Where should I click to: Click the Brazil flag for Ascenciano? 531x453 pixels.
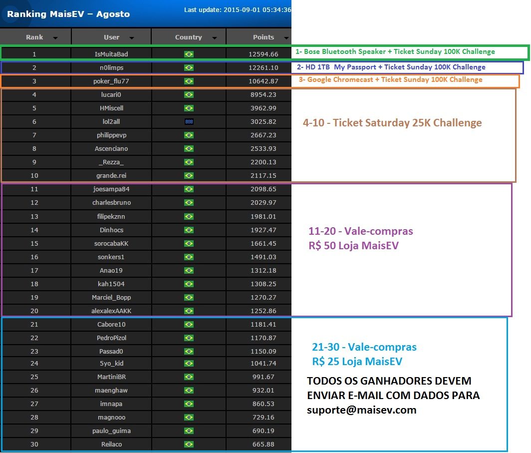point(189,149)
